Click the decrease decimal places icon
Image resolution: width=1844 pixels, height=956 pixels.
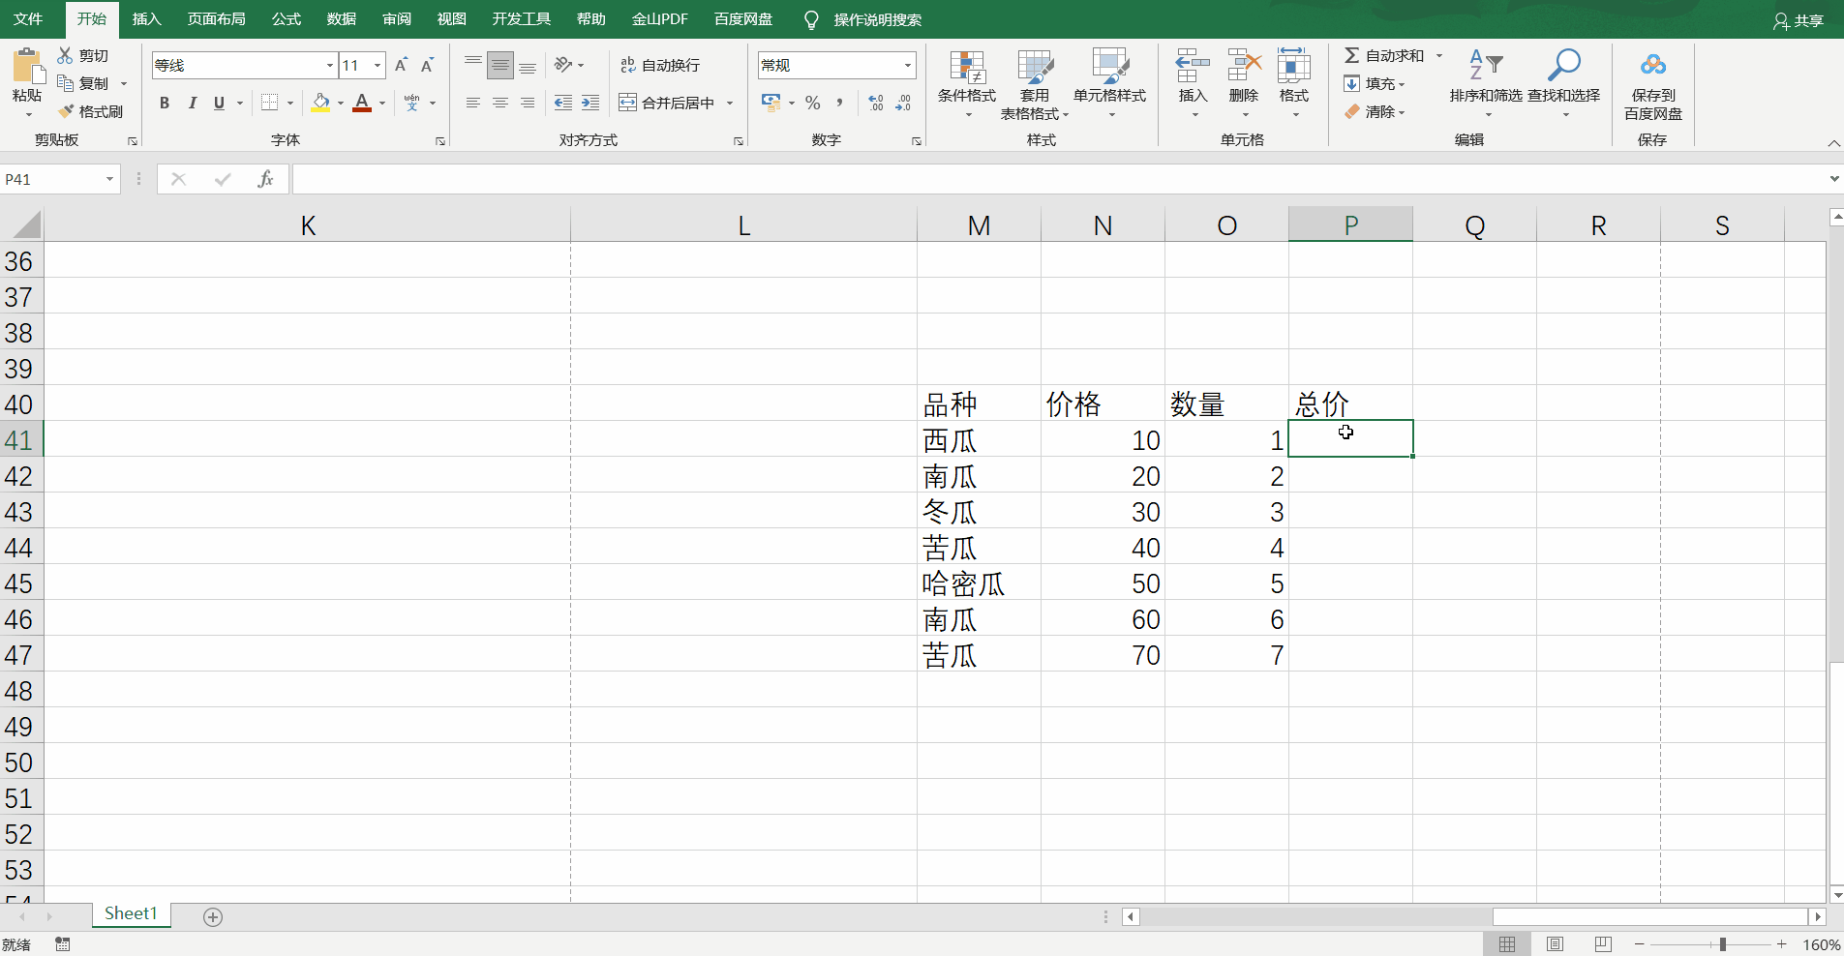[x=903, y=103]
